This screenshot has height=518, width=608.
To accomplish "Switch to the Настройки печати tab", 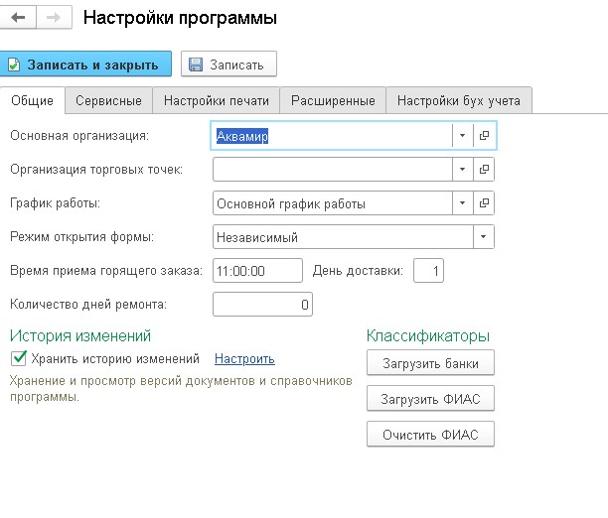I will coord(217,101).
